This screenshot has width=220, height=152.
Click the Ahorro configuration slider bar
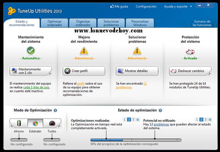tap(19, 140)
